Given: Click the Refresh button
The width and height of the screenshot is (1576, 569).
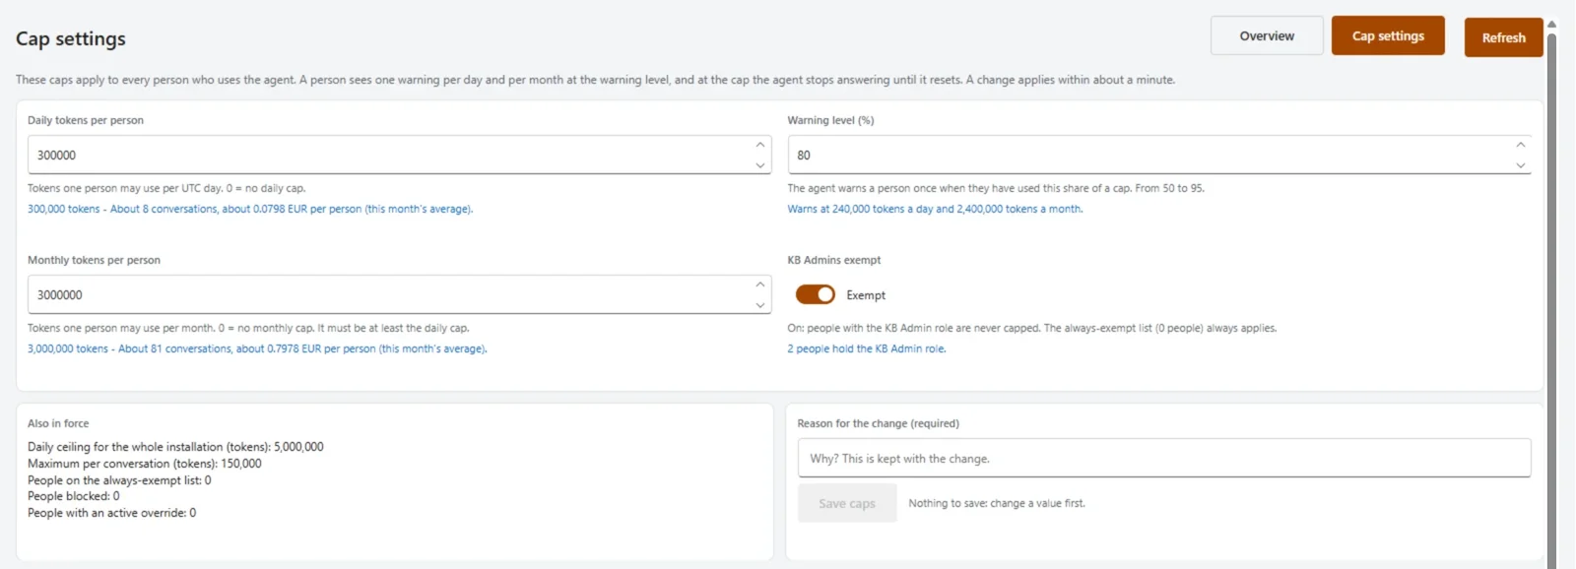Looking at the screenshot, I should [x=1503, y=37].
